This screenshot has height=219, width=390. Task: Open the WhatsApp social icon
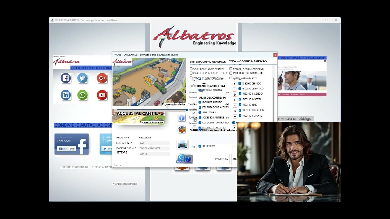(x=82, y=95)
